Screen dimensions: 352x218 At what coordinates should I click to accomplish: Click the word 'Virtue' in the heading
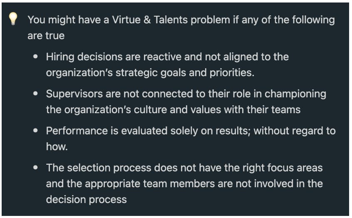click(126, 20)
